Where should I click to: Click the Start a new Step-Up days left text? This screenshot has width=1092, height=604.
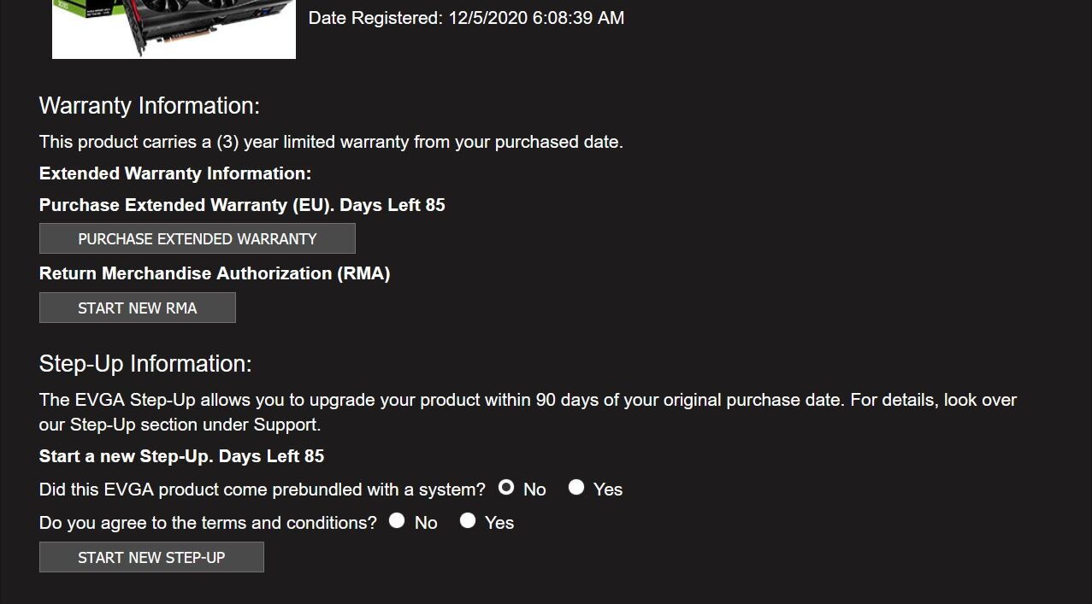pos(181,456)
